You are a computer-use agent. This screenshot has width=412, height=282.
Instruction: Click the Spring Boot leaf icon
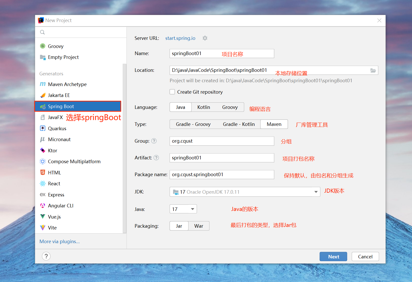pyautogui.click(x=43, y=107)
